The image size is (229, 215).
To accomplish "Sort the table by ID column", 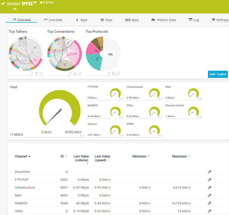I will [66, 156].
